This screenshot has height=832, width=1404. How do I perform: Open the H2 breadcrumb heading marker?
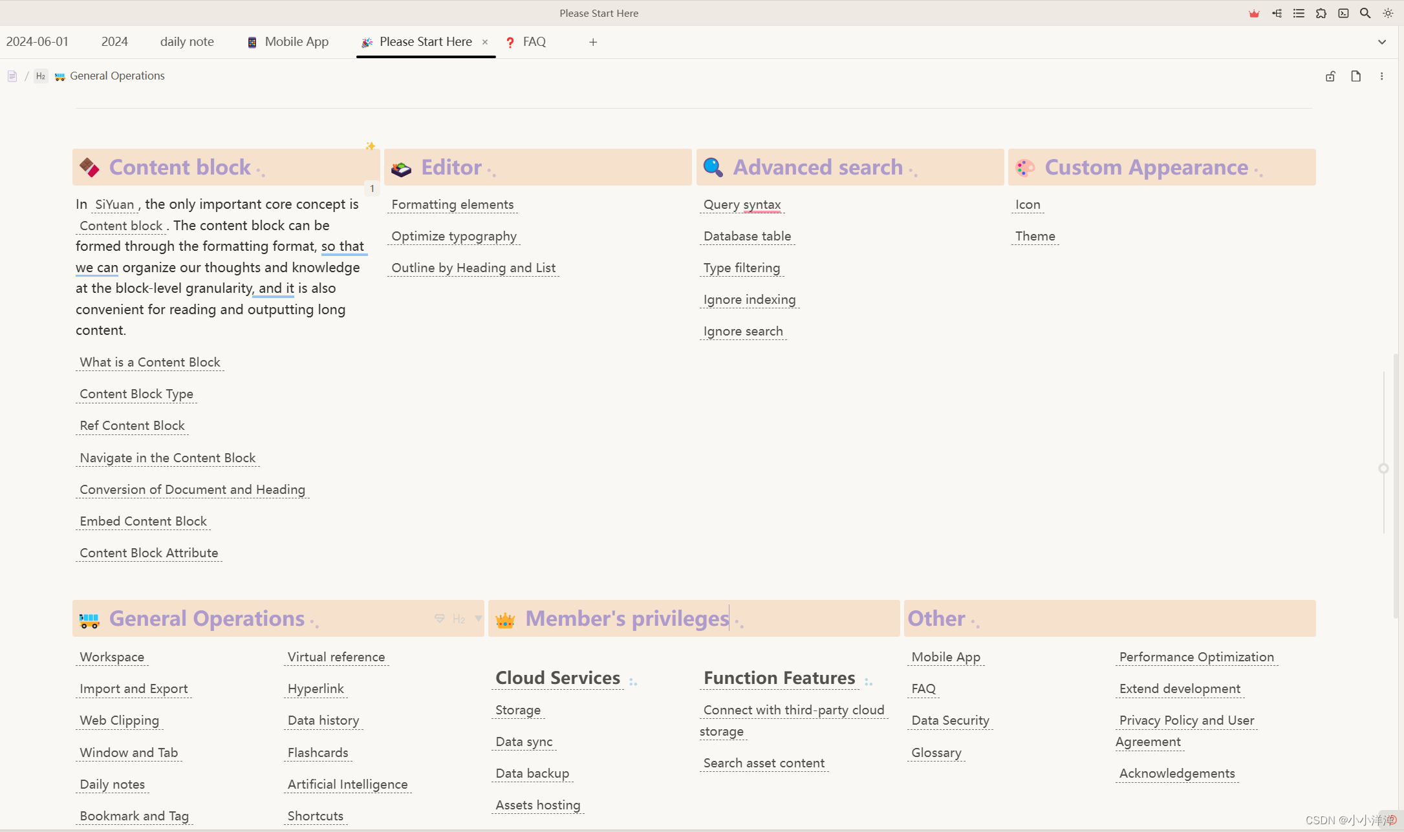pyautogui.click(x=41, y=76)
